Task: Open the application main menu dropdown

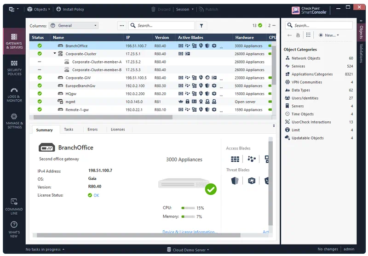Action: point(14,9)
